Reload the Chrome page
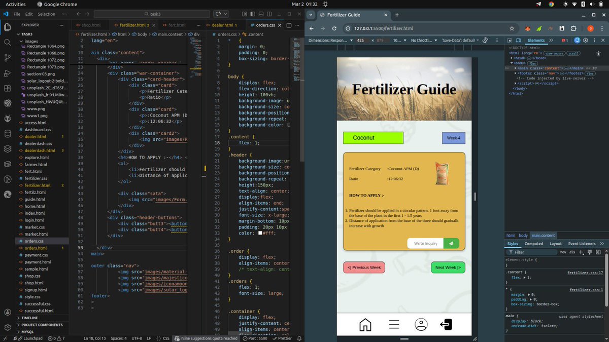This screenshot has height=342, width=609. click(335, 29)
